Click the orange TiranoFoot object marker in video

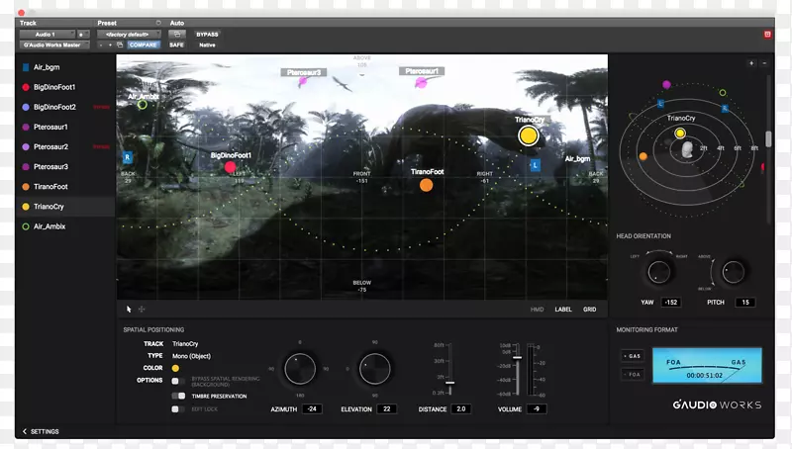(426, 185)
